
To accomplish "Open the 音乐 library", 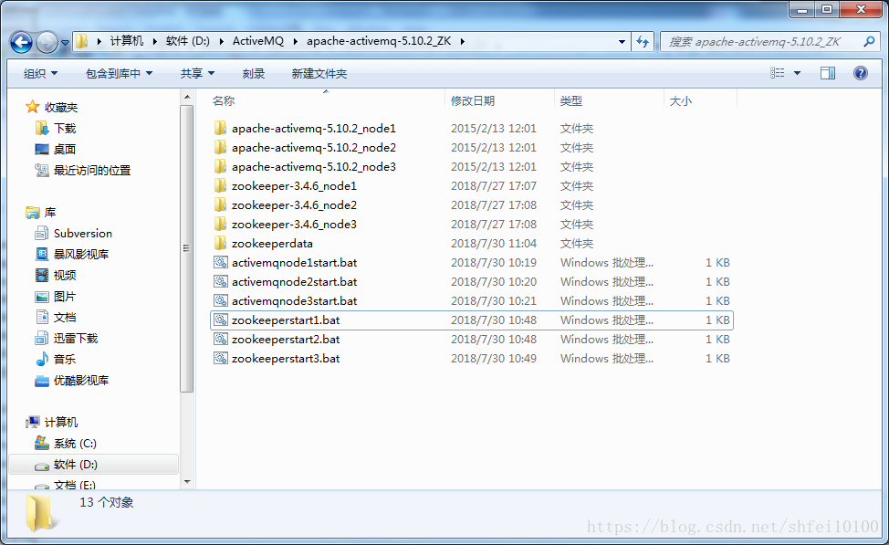I will 65,359.
